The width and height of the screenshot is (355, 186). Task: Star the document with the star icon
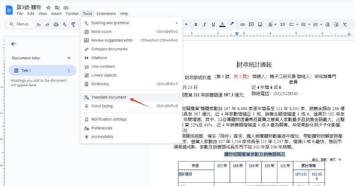[48, 8]
